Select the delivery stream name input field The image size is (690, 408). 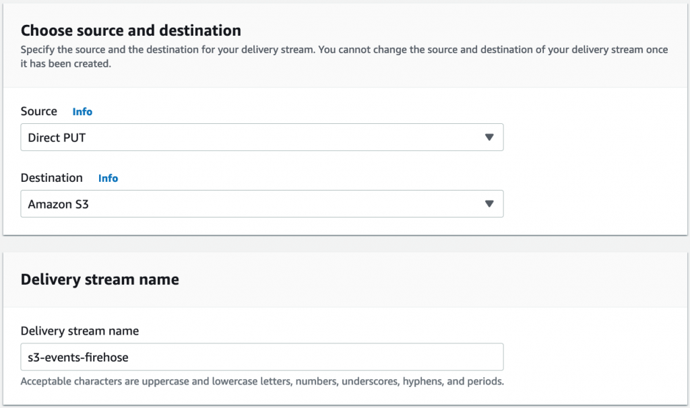pos(261,357)
